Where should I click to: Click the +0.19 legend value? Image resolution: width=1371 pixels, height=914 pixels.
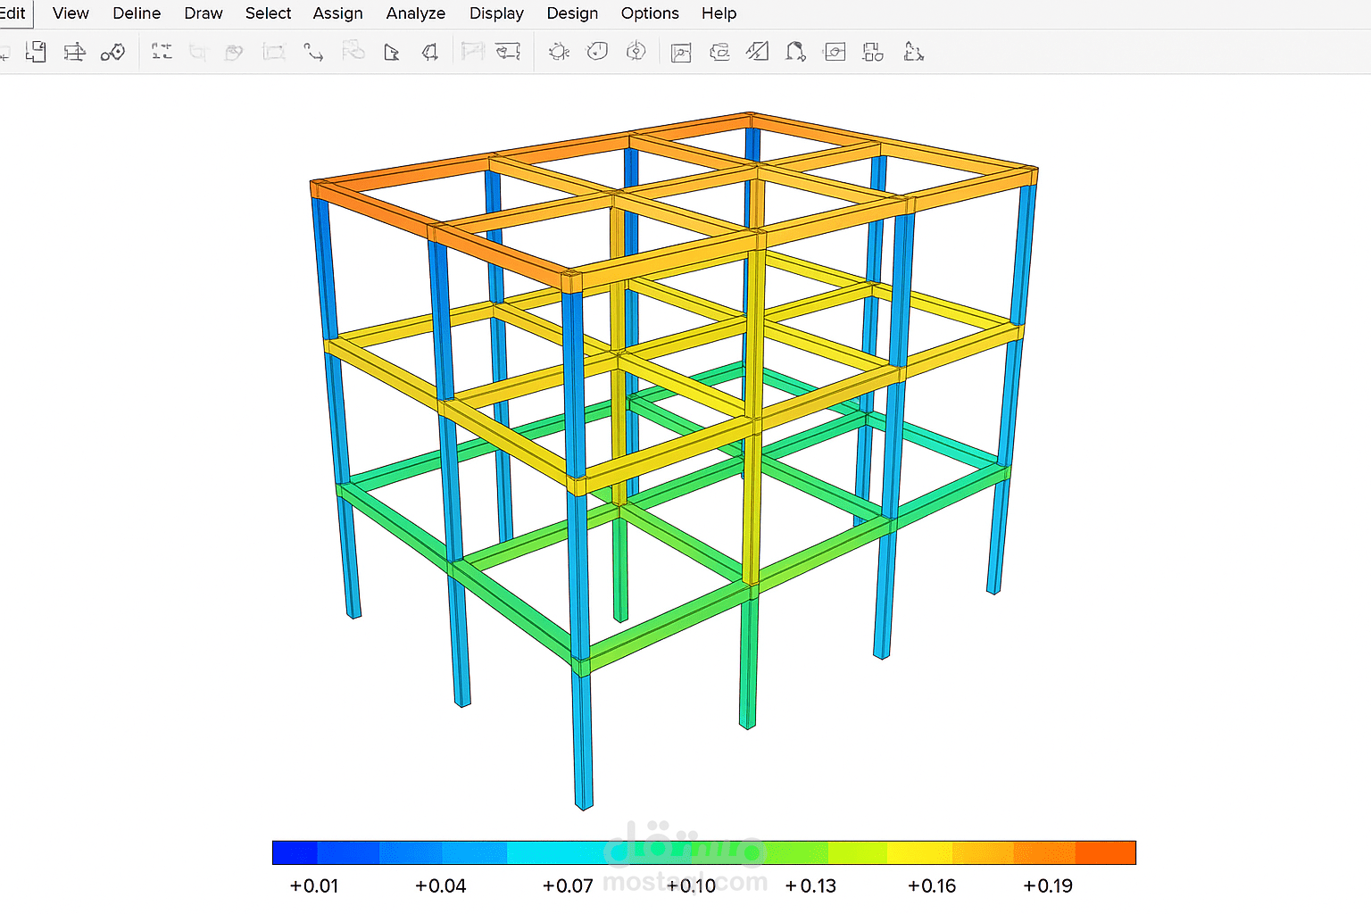[x=1048, y=886]
